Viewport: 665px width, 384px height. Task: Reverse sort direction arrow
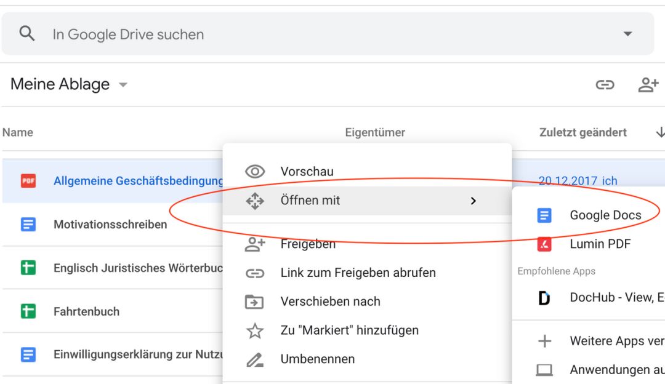660,133
